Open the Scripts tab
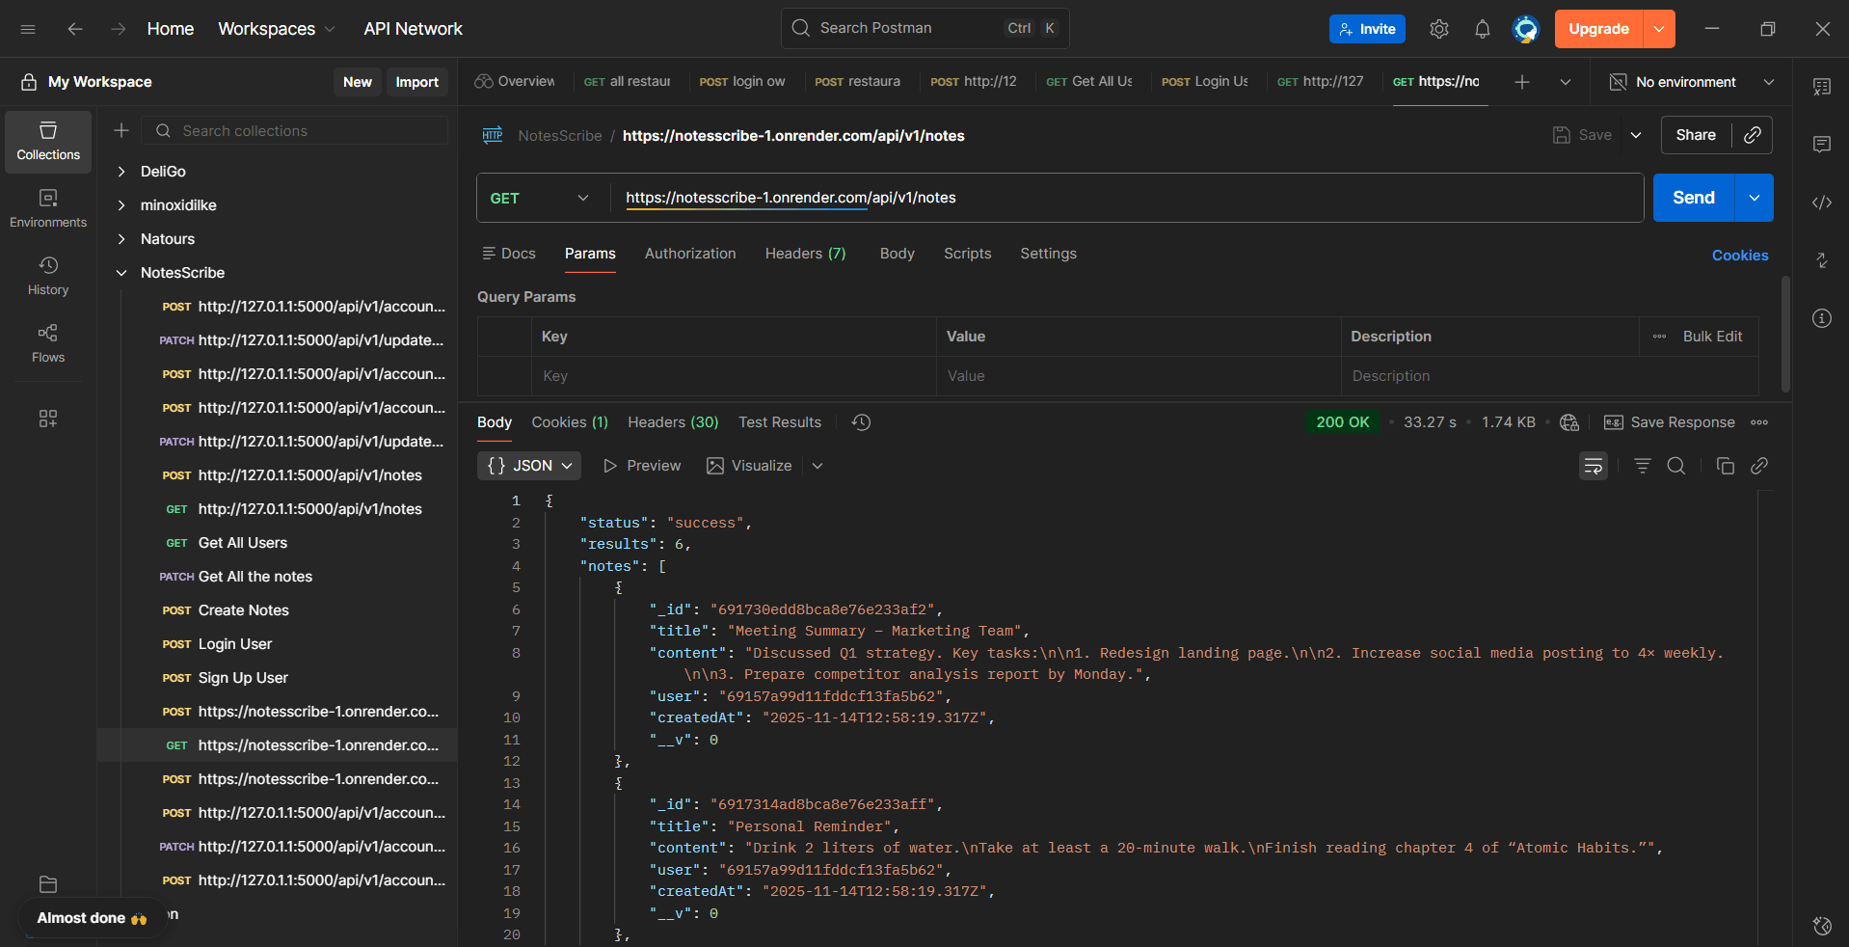This screenshot has height=947, width=1849. 968,254
